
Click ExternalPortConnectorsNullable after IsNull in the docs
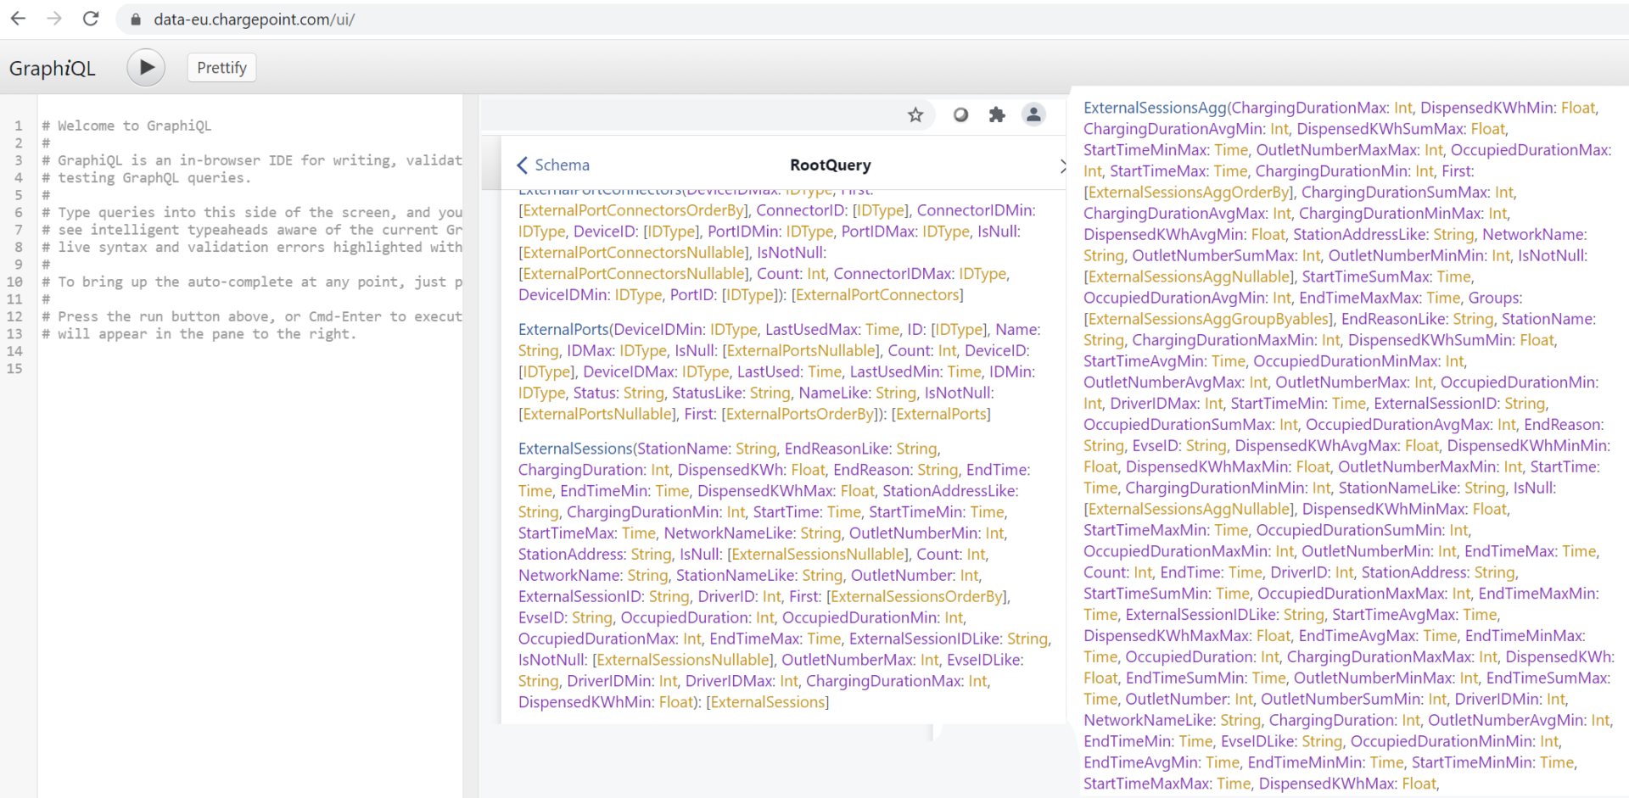pyautogui.click(x=634, y=253)
